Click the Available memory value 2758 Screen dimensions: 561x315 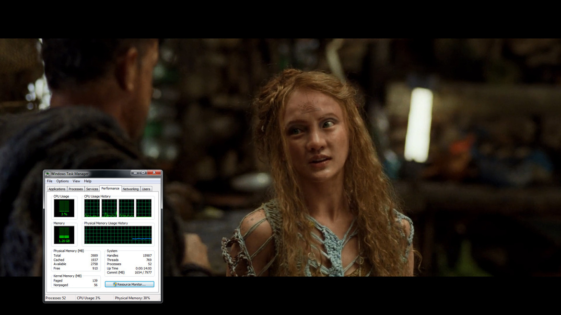pyautogui.click(x=94, y=264)
